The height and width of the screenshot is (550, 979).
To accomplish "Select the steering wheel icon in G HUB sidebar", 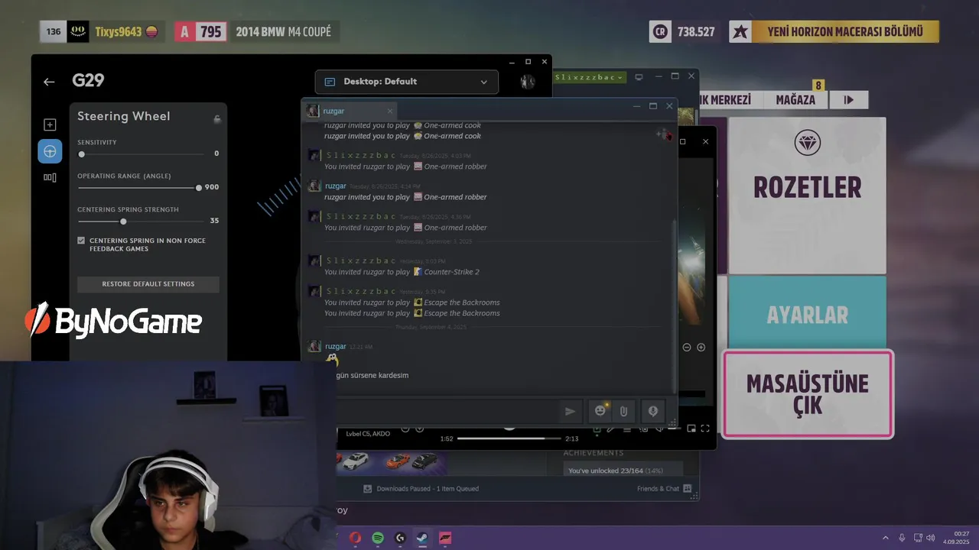I will 50,151.
